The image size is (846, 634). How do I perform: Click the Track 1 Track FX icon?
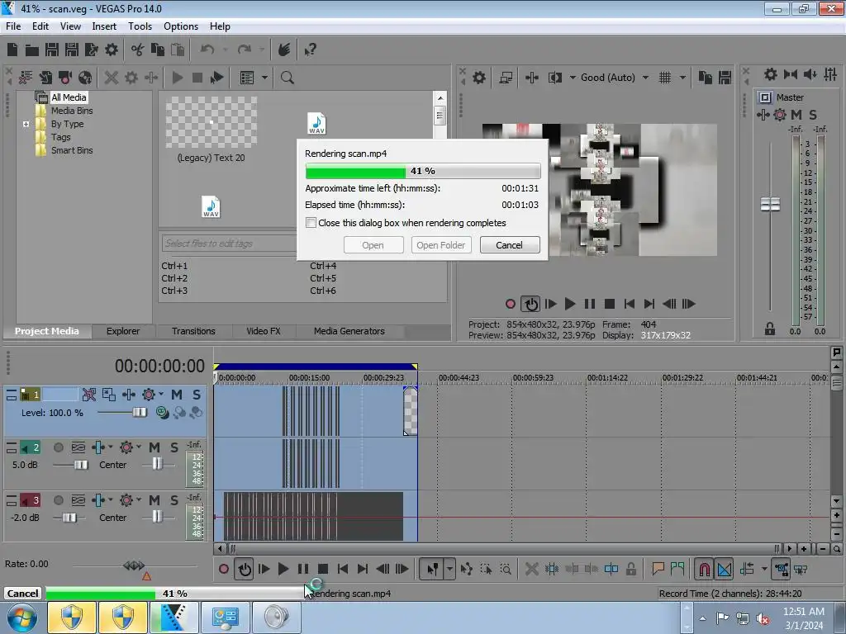[x=128, y=394]
